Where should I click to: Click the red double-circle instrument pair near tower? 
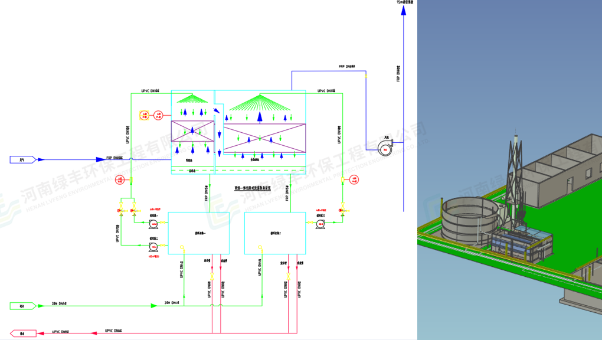(x=150, y=115)
